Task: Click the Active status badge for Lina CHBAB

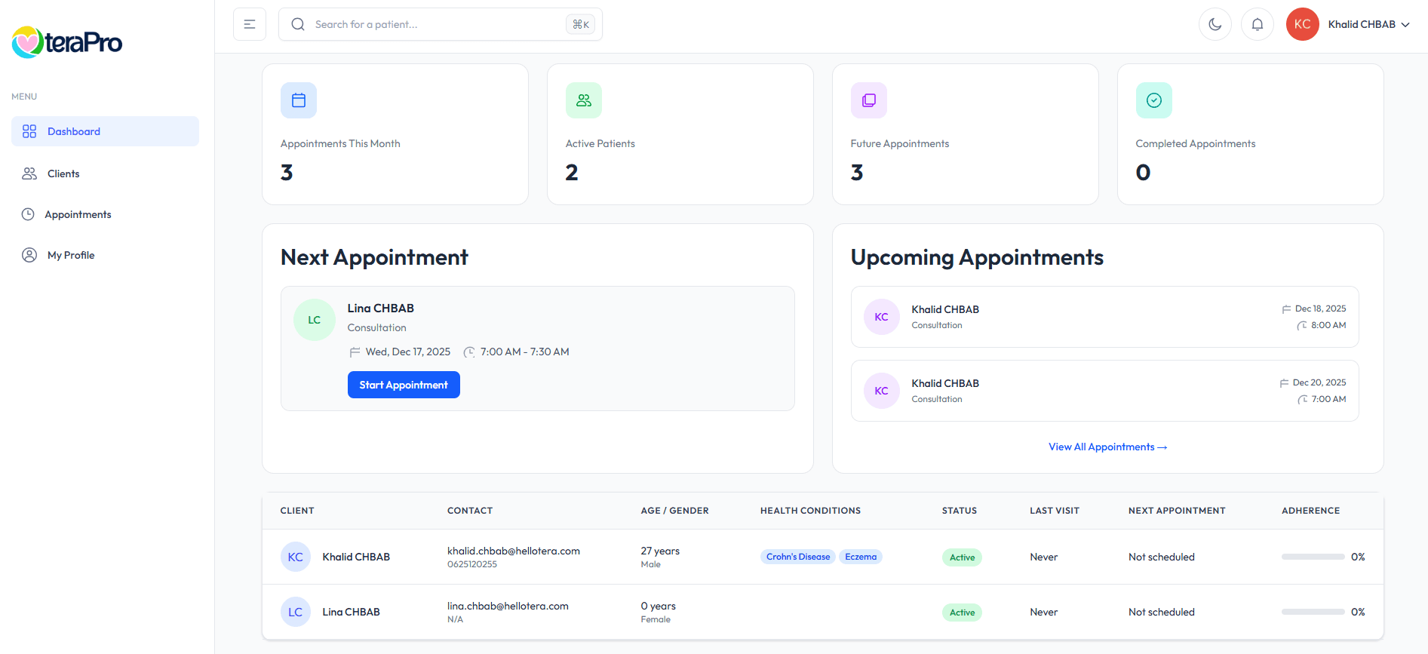Action: 962,613
